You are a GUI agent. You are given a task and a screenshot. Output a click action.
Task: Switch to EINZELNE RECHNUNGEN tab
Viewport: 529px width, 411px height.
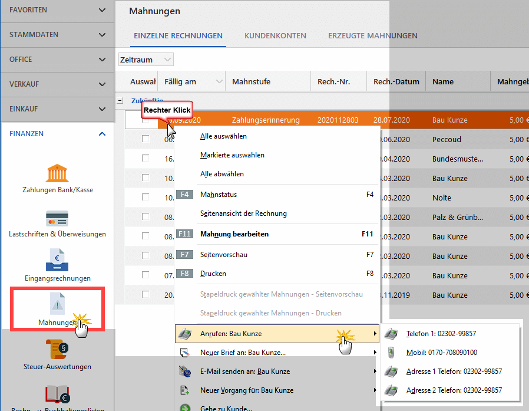point(178,36)
